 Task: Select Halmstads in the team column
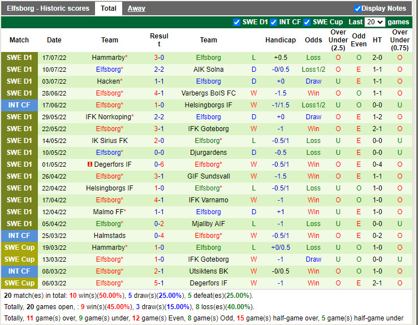tap(109, 236)
